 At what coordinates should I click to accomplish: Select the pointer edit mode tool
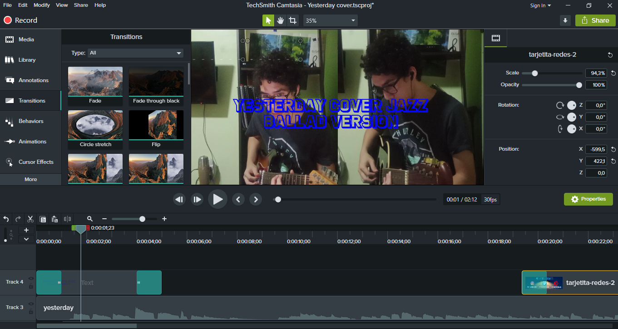tap(268, 20)
